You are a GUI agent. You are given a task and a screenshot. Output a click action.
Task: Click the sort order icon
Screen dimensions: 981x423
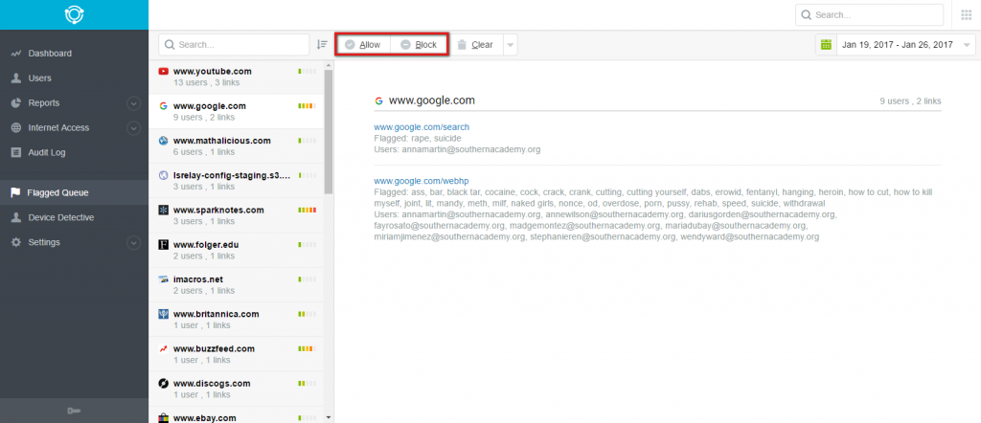click(322, 44)
